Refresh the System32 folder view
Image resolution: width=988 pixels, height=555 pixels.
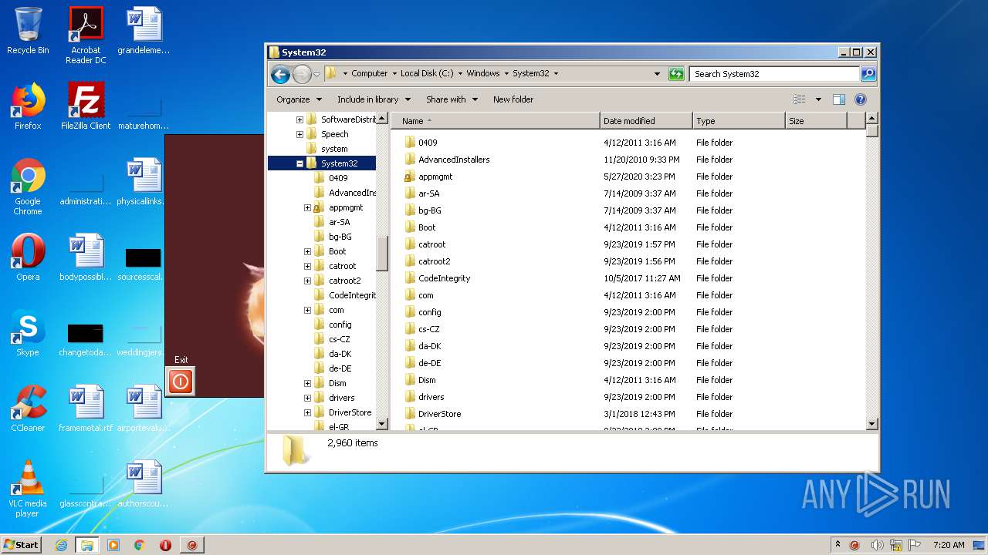[676, 74]
